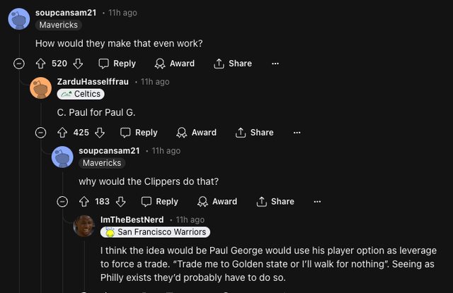Screen dimensions: 453x293
Task: Open ImTheBestNerd's user profile link
Action: (132, 220)
